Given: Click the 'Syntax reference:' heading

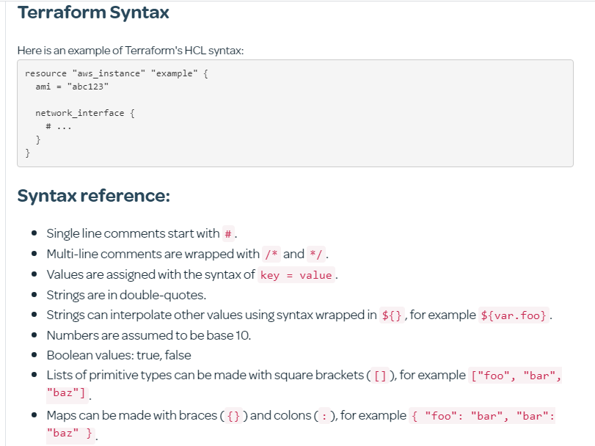Looking at the screenshot, I should [94, 196].
